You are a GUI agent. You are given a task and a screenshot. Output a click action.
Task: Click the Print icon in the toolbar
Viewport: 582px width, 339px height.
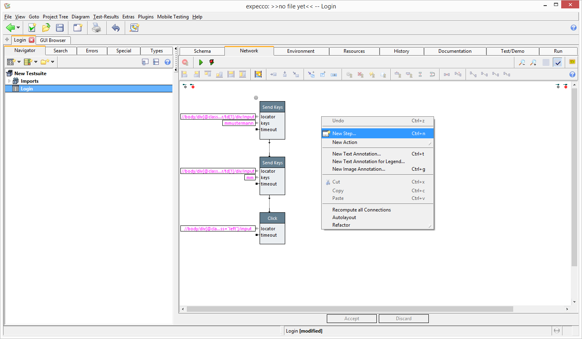[96, 28]
